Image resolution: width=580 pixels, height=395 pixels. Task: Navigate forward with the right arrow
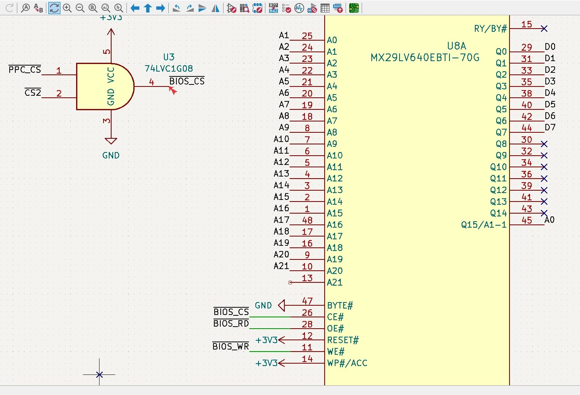(x=161, y=8)
